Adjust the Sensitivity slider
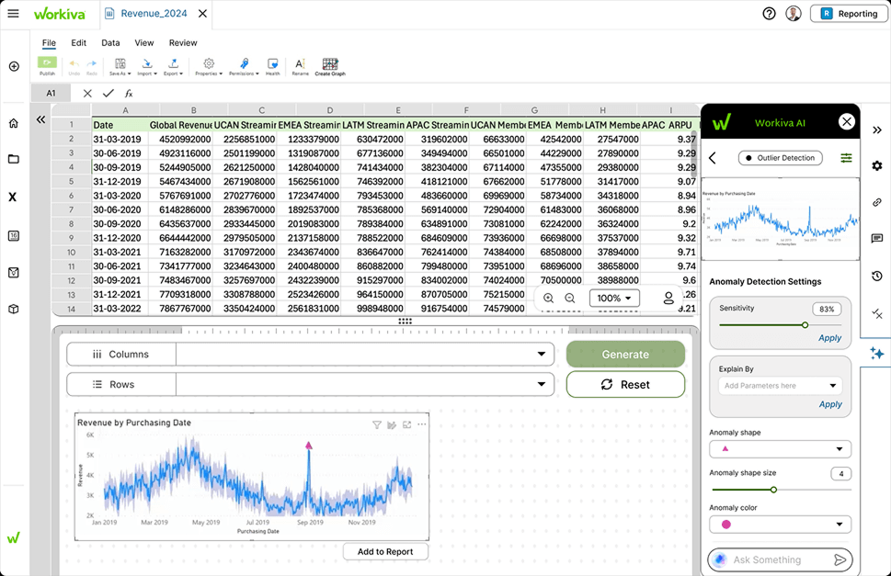The image size is (891, 576). [805, 325]
